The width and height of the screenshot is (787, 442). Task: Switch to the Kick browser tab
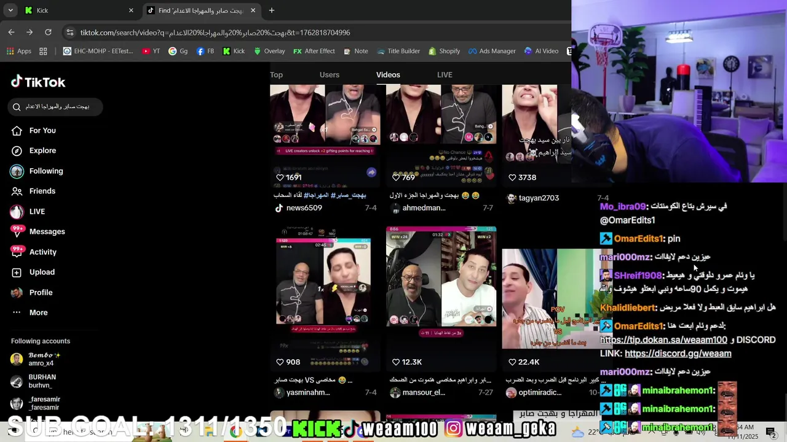point(79,10)
